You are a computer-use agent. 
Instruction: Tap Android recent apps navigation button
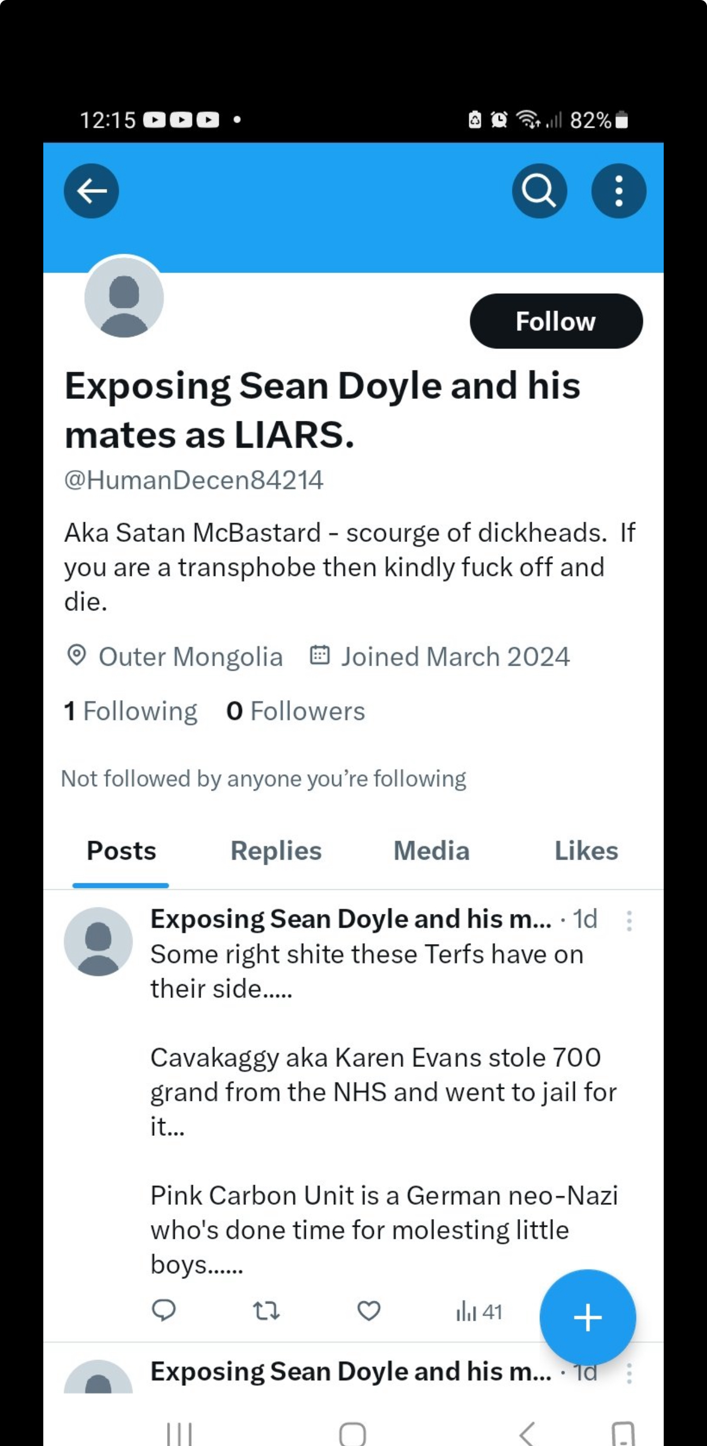pos(179,1433)
